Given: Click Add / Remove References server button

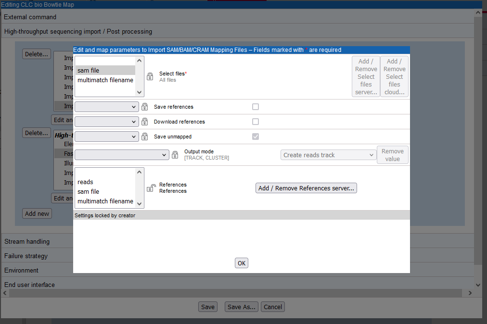Looking at the screenshot, I should pos(306,188).
